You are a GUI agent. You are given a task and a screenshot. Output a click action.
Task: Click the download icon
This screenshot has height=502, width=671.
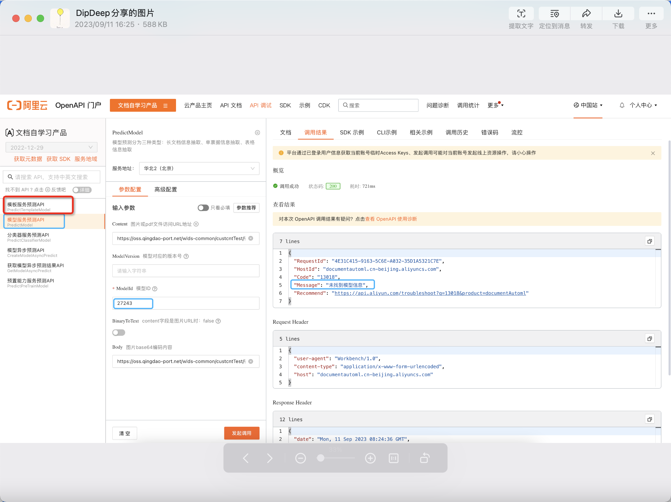click(x=618, y=14)
